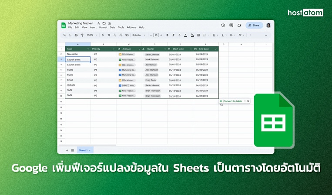Viewport: 332px width, 195px height.
Task: Dismiss the Convert to table popup
Action: click(x=248, y=101)
